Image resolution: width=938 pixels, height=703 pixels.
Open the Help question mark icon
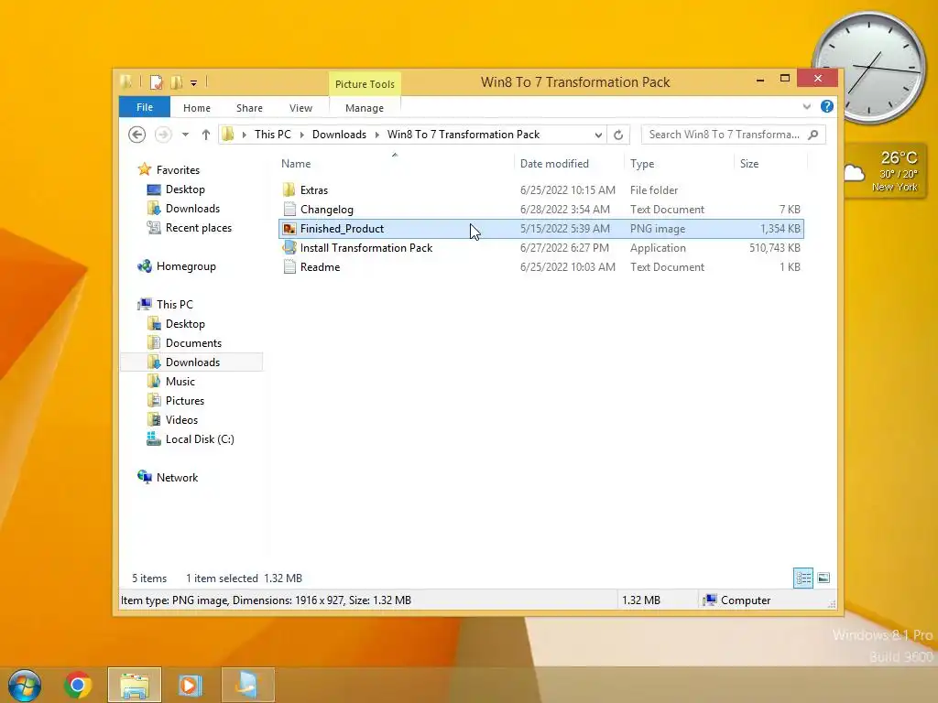pos(827,106)
